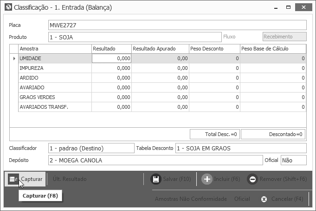Click the Oficial button in bottom bar
This screenshot has width=316, height=211.
(x=242, y=199)
